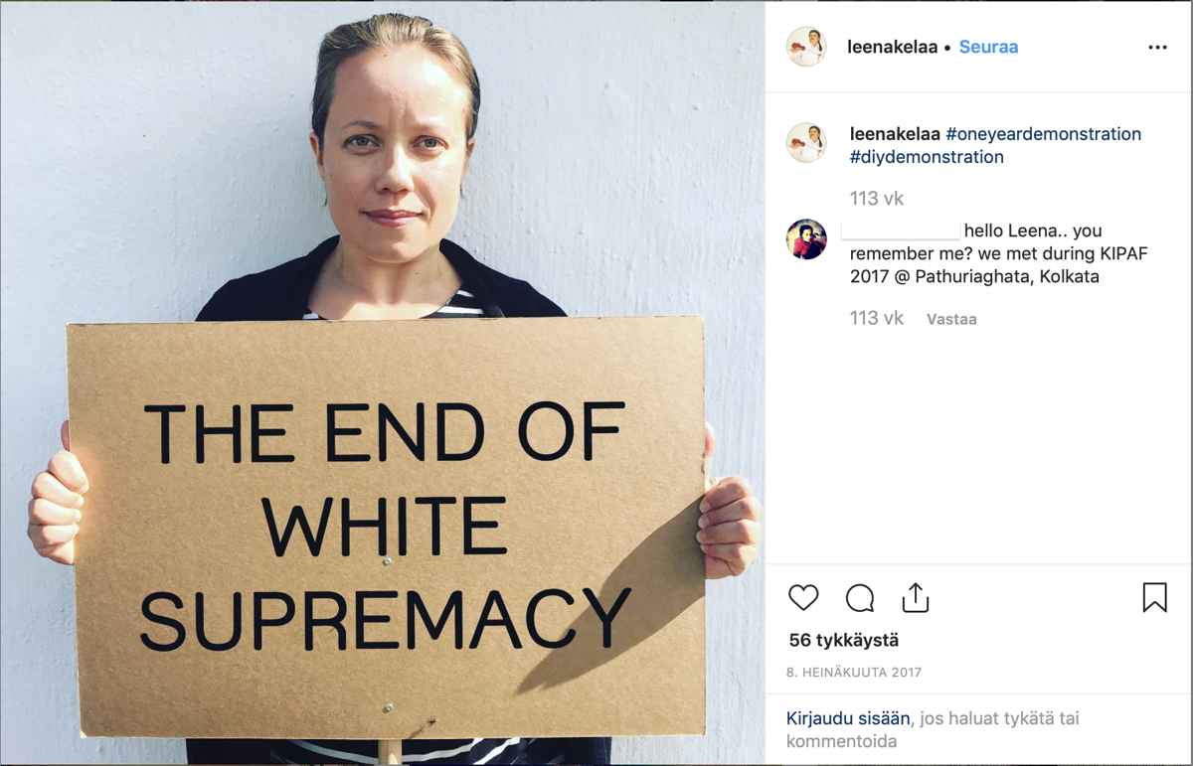Reply to the comment with Vastaa

tap(951, 319)
